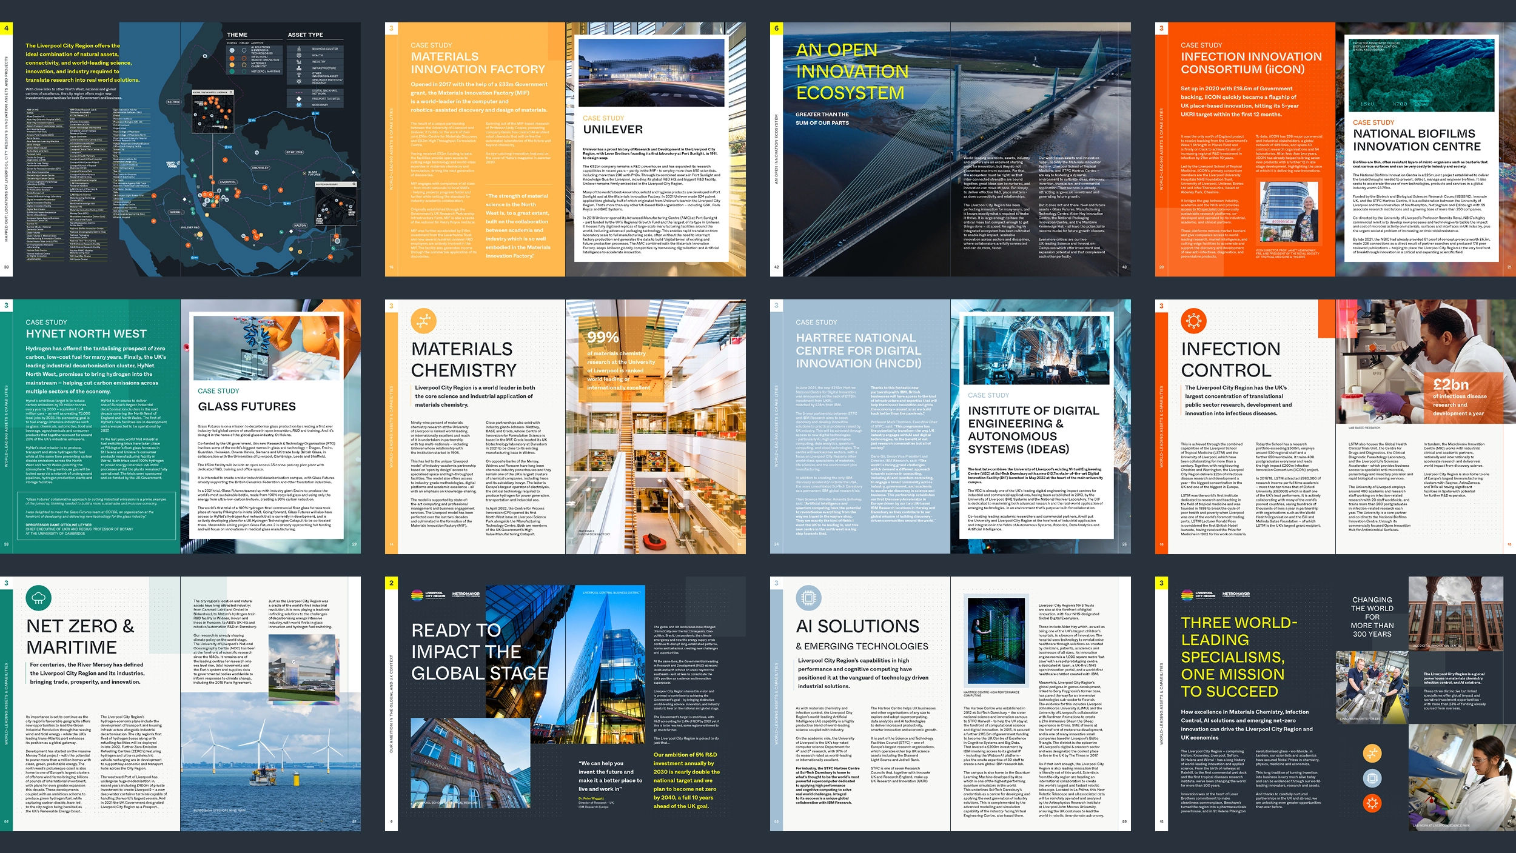Click CHANGING THE WORLD FOR MORE THAN 300 YEARS
Viewport: 1516px width, 853px height.
[1372, 617]
